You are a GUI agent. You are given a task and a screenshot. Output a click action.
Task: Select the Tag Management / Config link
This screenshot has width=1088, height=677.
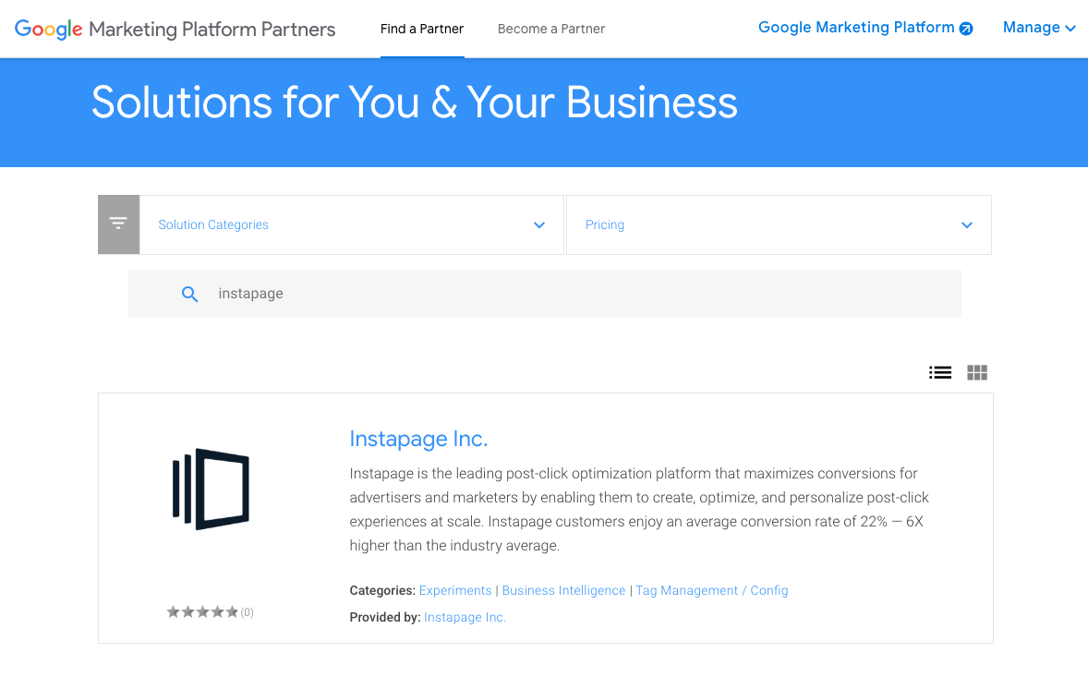711,590
